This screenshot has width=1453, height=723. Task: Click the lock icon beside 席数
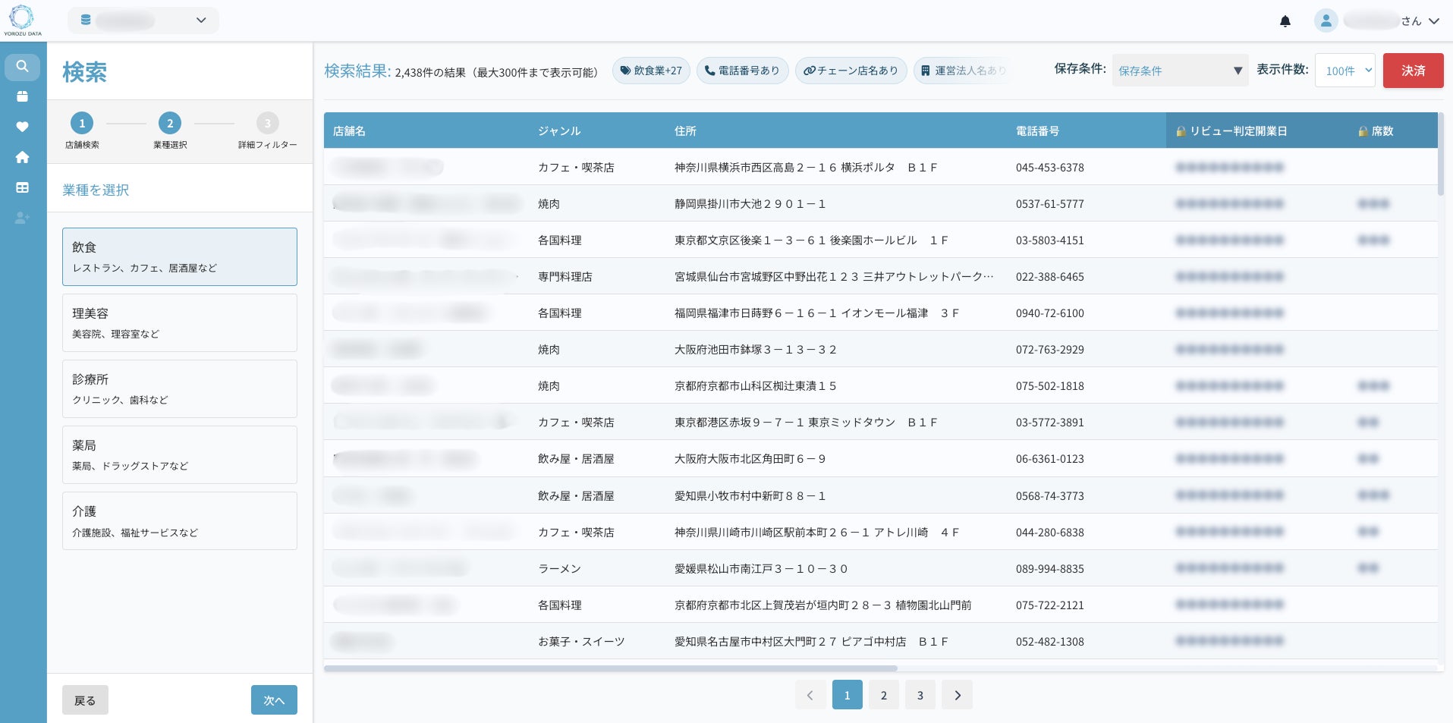[1363, 131]
